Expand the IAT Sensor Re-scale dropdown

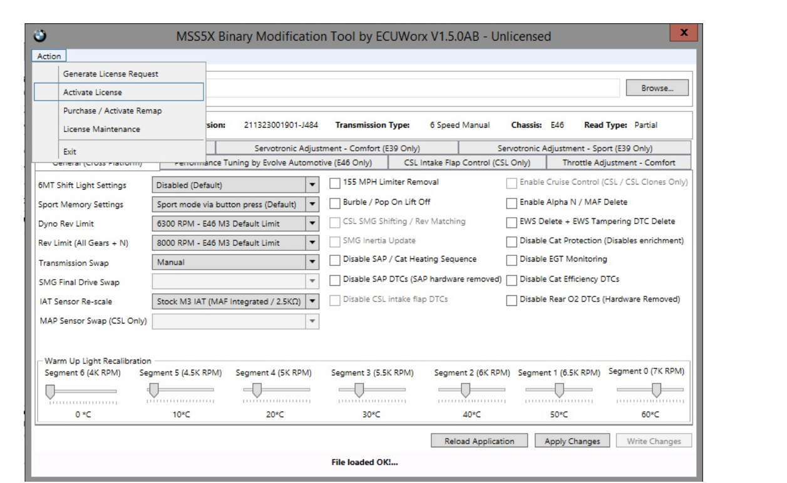[311, 302]
